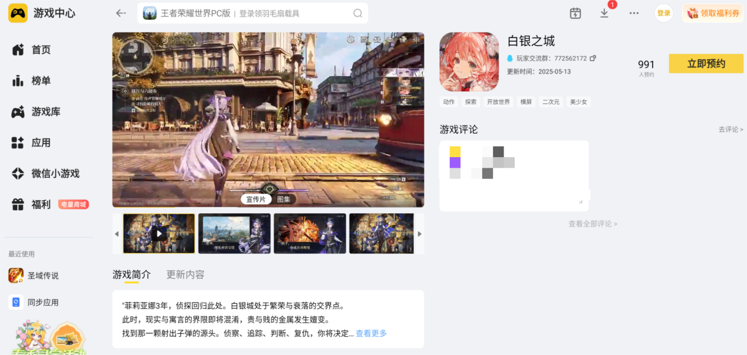Switch to the 更新内容 tab
Image resolution: width=747 pixels, height=355 pixels.
click(186, 274)
